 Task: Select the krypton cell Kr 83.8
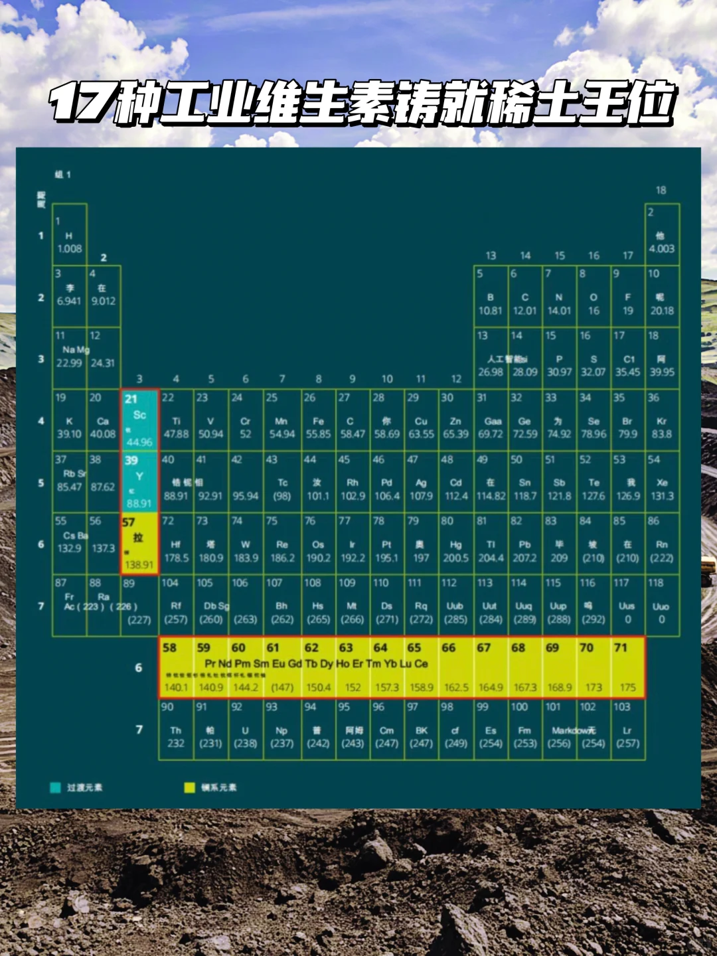tap(662, 420)
